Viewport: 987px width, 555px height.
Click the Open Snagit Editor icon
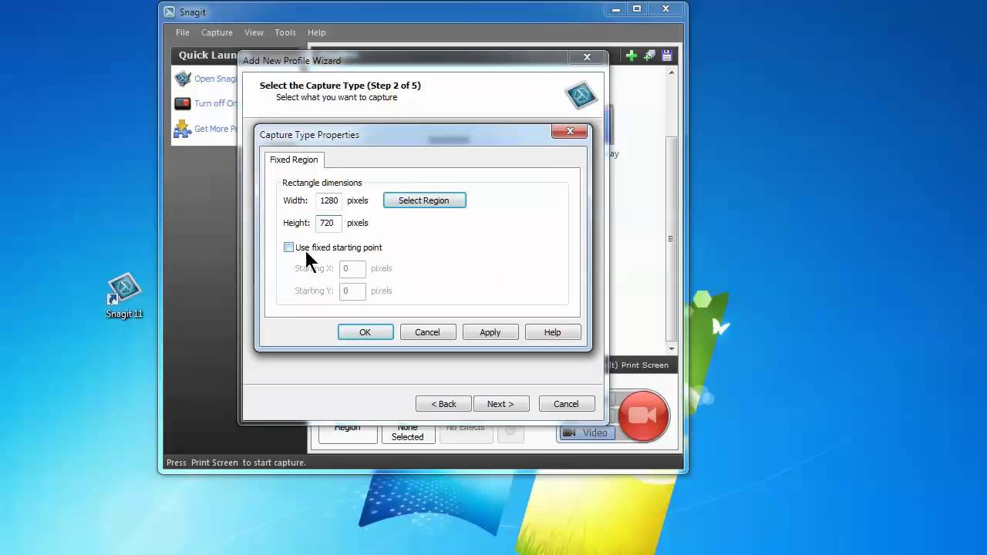click(183, 79)
